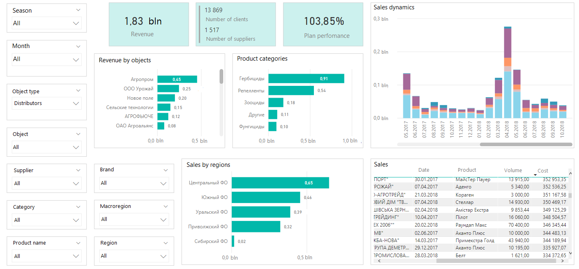The image size is (579, 269).
Task: Click the Примекстра Голд product cell
Action: [x=475, y=241]
